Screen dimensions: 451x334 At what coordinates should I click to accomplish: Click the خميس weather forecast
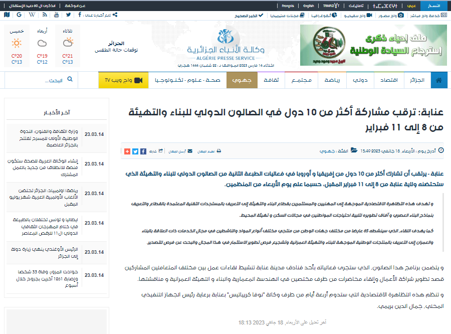point(17,46)
